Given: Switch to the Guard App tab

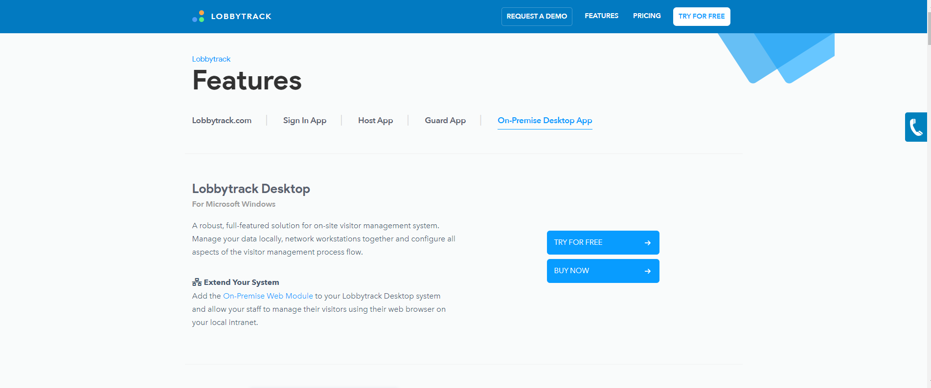Looking at the screenshot, I should 445,120.
